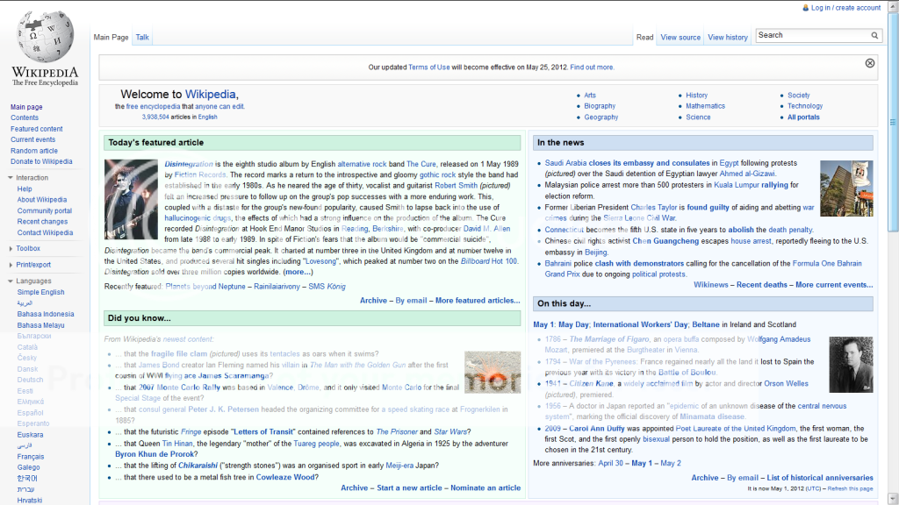This screenshot has height=505, width=899.
Task: Open Start a new article link
Action: tap(409, 487)
